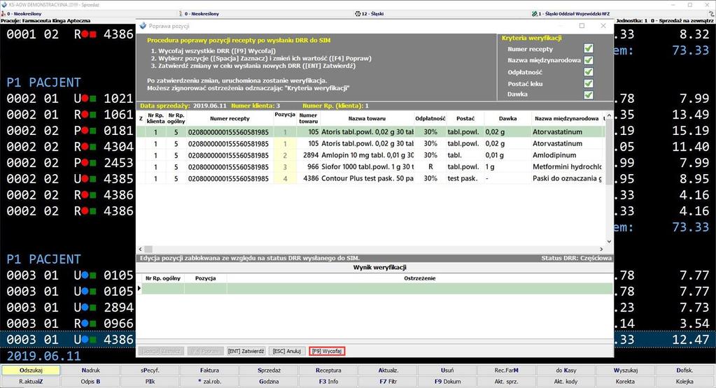Image resolution: width=716 pixels, height=388 pixels.
Task: Click the Poprawa pozycji dialog title icon
Action: pos(143,26)
